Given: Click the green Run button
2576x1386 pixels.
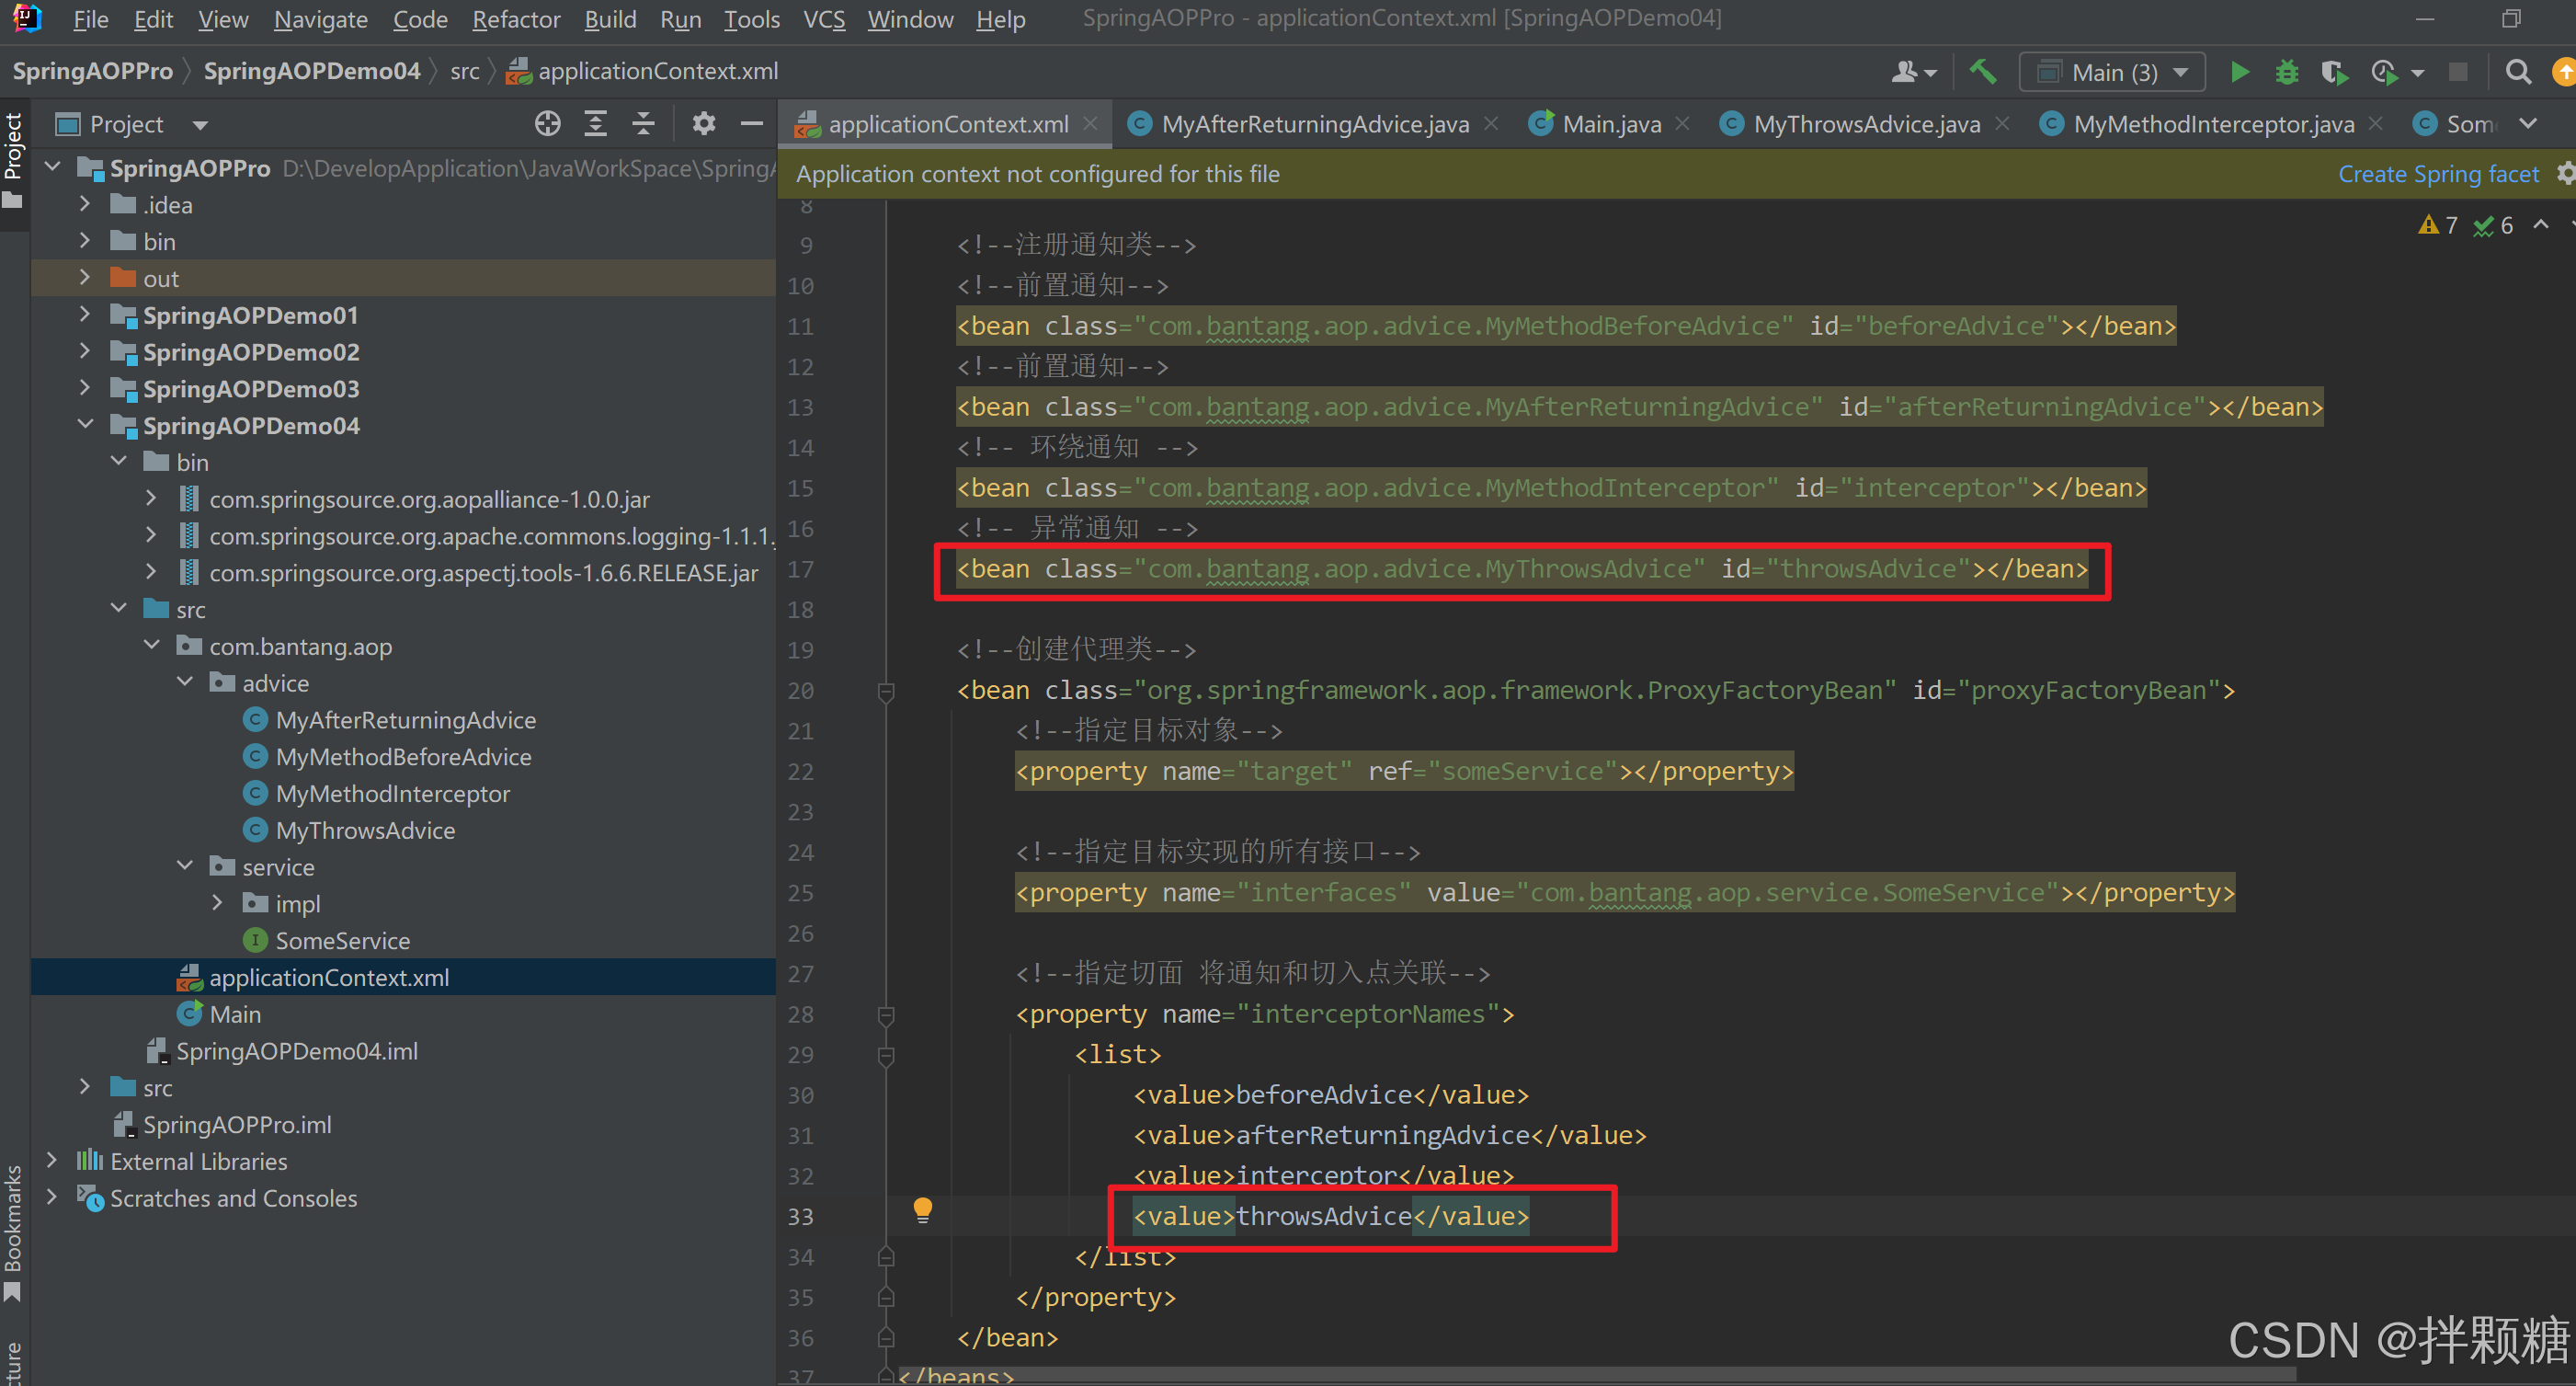Looking at the screenshot, I should point(2240,72).
